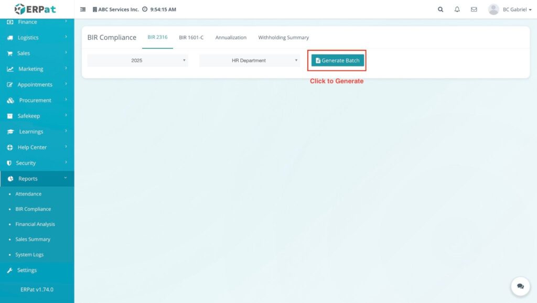Viewport: 537px width, 303px height.
Task: Open the 2025 year dropdown
Action: tap(137, 61)
